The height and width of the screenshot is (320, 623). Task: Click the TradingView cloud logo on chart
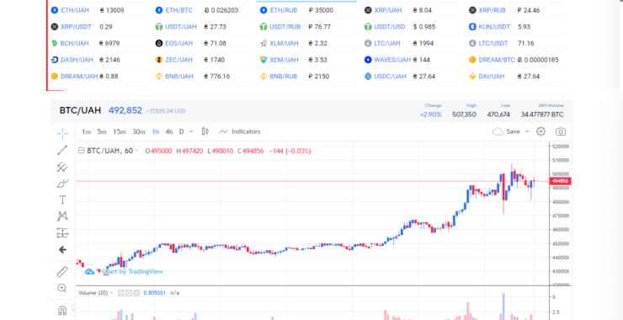89,271
